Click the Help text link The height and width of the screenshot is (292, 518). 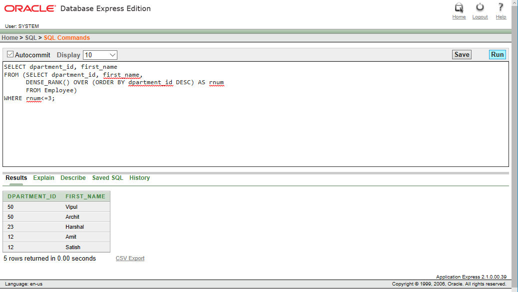[501, 17]
